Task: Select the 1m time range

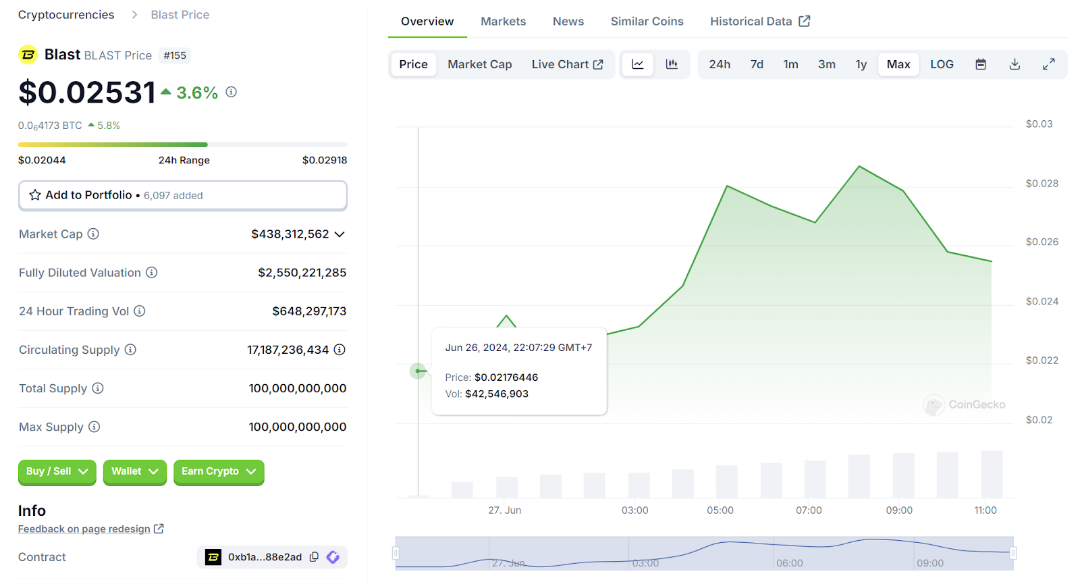Action: click(x=790, y=64)
